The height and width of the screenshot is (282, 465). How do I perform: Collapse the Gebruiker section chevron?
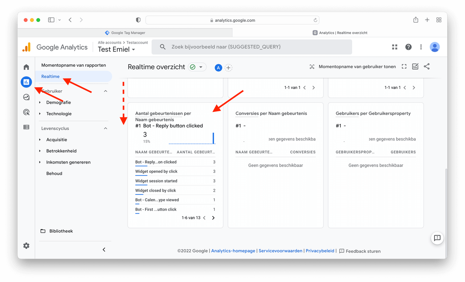pos(105,91)
